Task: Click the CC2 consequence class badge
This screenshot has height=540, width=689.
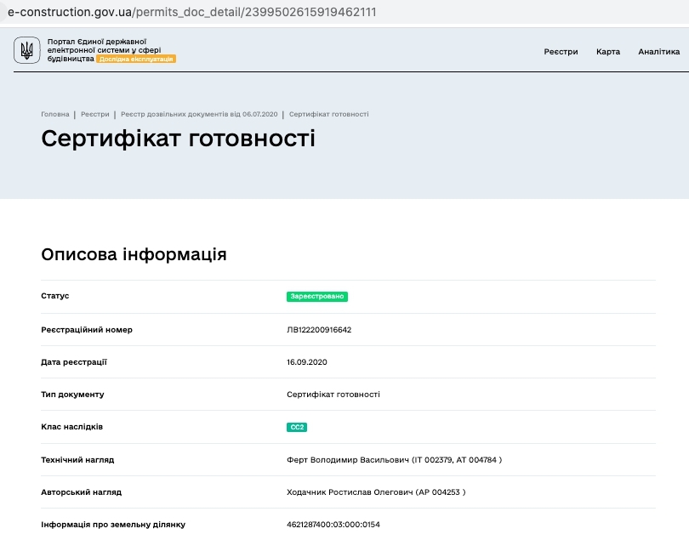Action: point(297,427)
